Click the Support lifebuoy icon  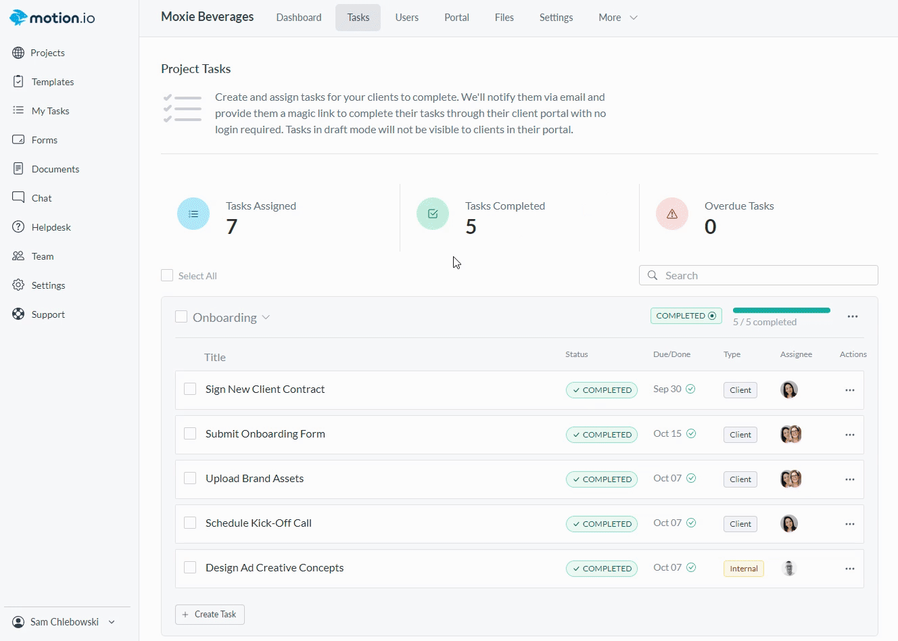18,314
